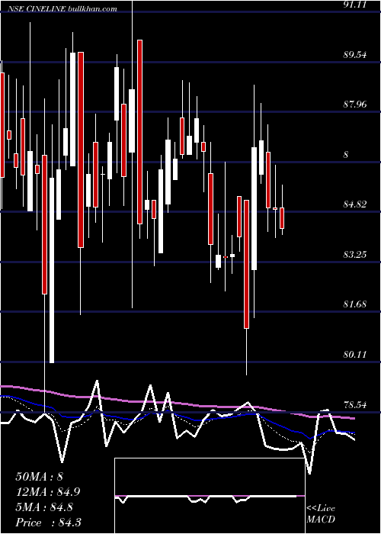Click inside the MACD indicator box
This screenshot has height=534, width=381.
(x=210, y=496)
